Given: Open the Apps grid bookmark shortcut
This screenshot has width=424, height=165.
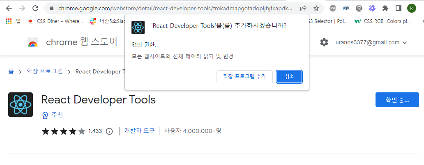Looking at the screenshot, I should point(13,21).
